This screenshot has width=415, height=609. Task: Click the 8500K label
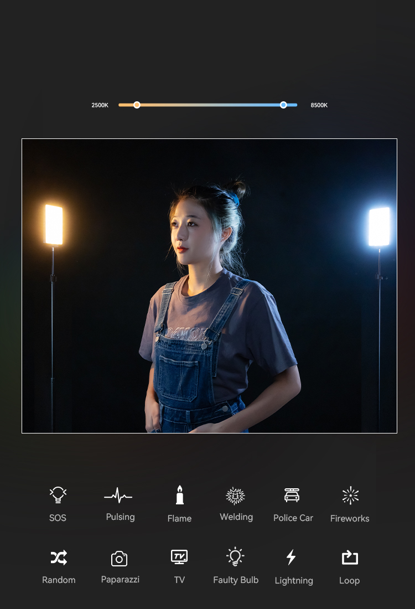[x=319, y=105]
